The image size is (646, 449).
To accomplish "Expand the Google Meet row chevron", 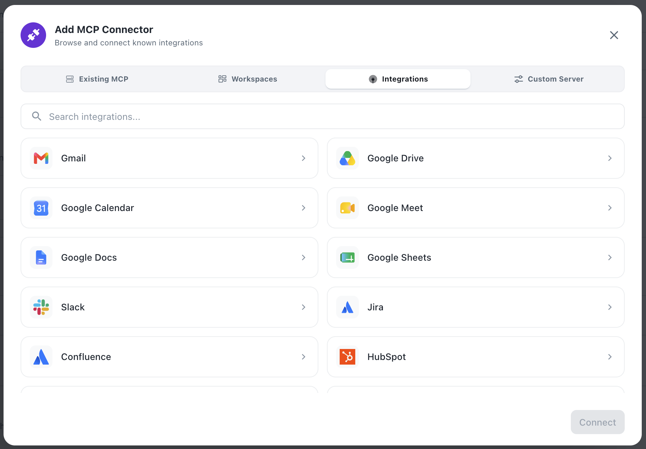I will (x=610, y=208).
